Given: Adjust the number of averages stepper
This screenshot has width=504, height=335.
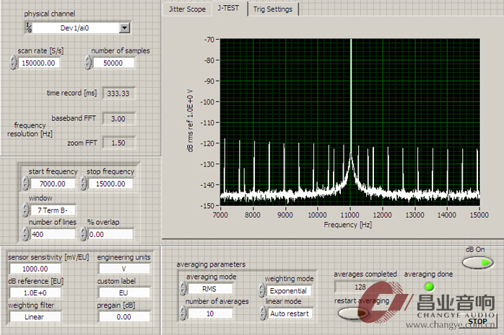Looking at the screenshot, I should (x=183, y=313).
